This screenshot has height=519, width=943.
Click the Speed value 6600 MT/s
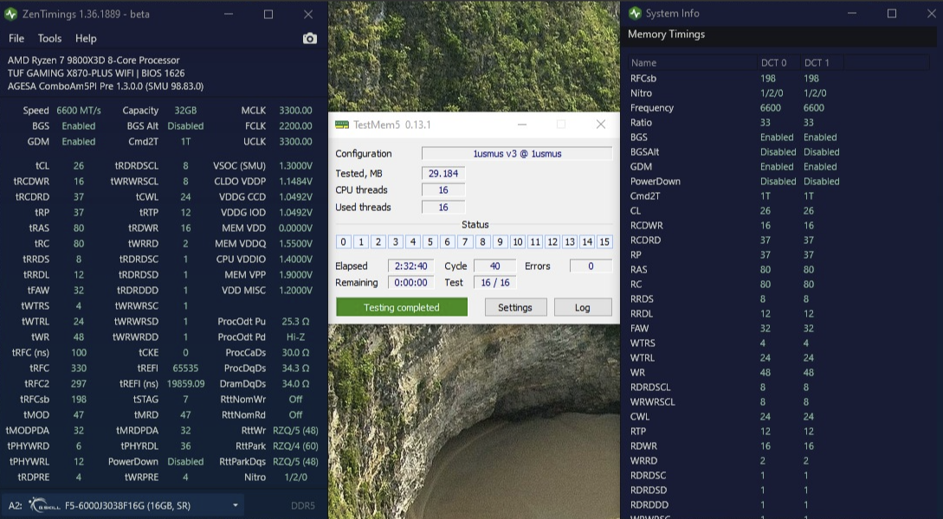(x=79, y=111)
